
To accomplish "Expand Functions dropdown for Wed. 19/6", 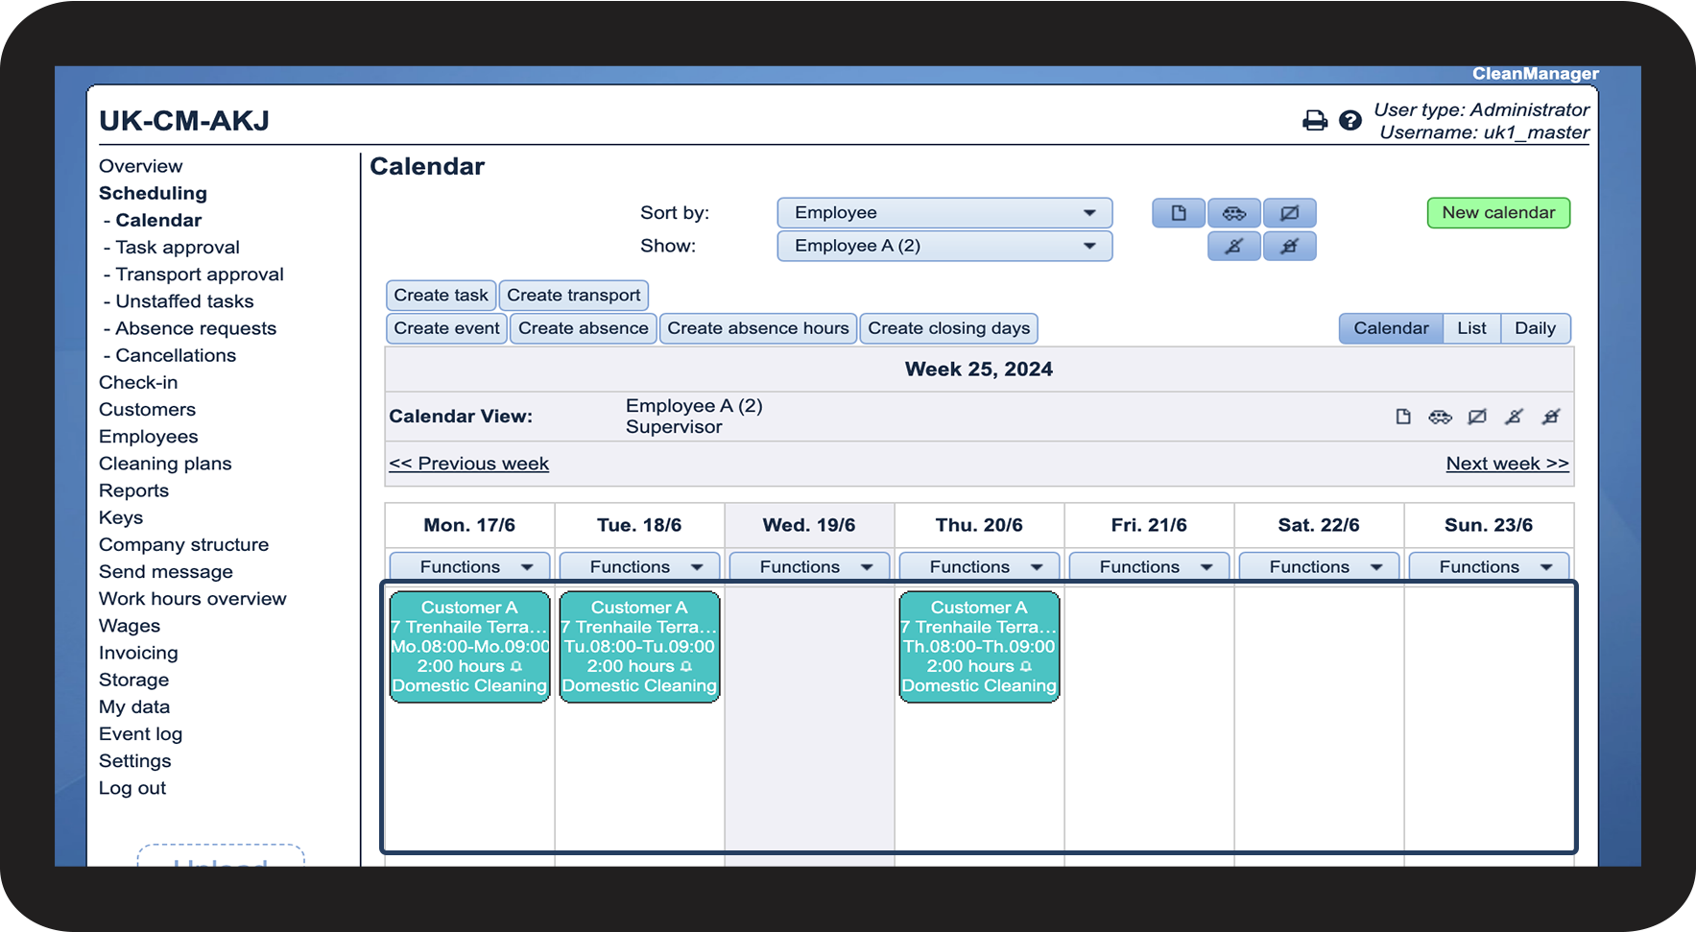I will (809, 567).
